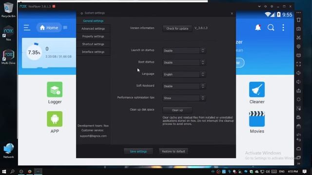Open Windows action center notification icon

coord(304,172)
